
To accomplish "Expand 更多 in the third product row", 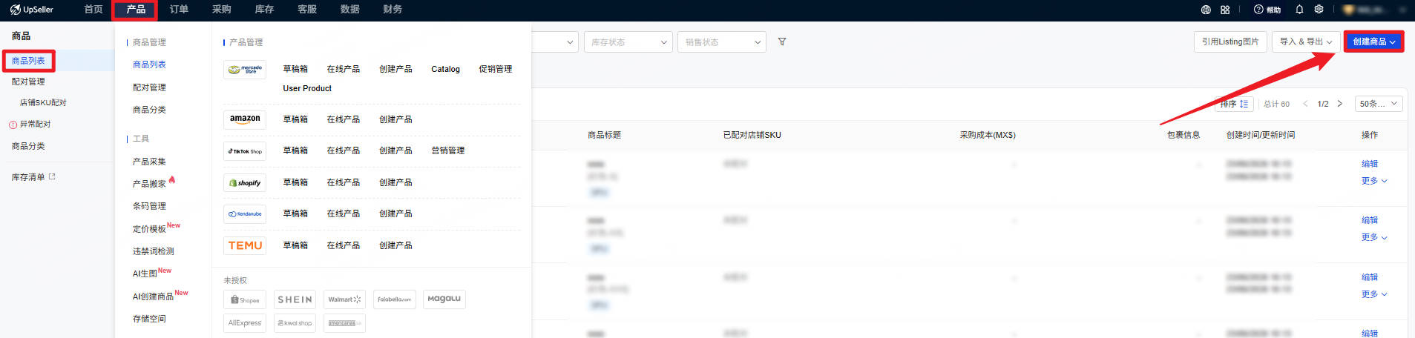I will (x=1374, y=294).
